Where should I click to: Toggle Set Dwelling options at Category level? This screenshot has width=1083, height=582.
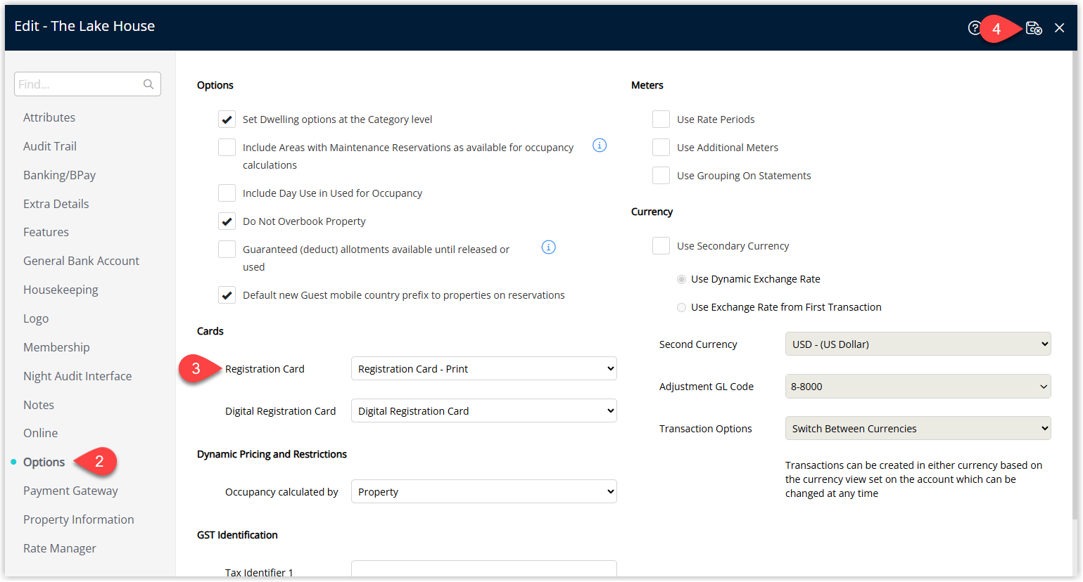pyautogui.click(x=227, y=119)
